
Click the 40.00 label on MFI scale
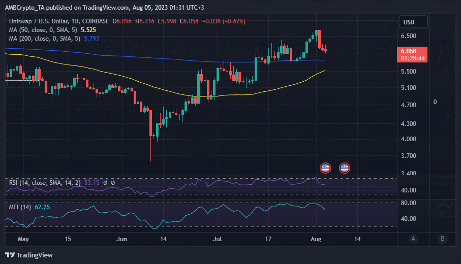pyautogui.click(x=408, y=219)
